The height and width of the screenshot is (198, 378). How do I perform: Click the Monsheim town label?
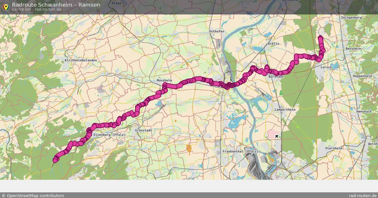164,80
